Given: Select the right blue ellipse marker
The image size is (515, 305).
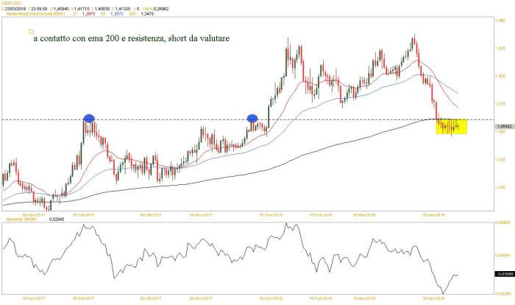Looking at the screenshot, I should tap(252, 118).
